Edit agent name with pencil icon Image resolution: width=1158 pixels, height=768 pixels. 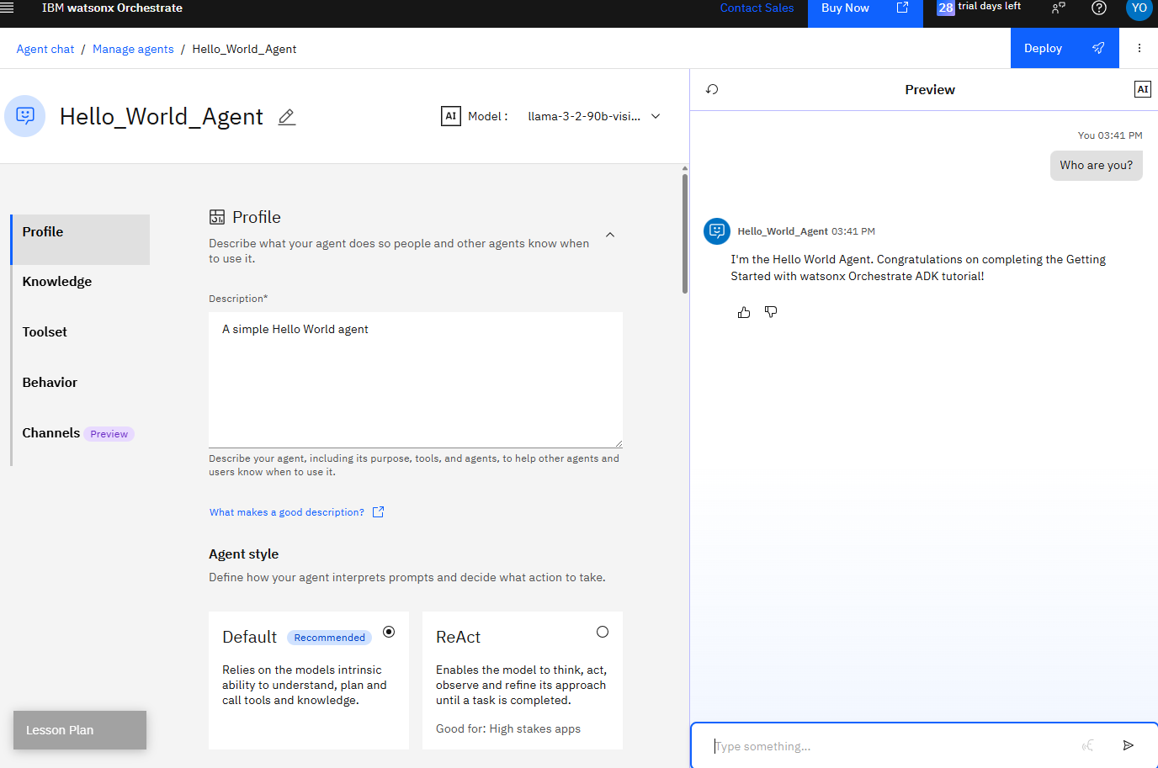287,117
